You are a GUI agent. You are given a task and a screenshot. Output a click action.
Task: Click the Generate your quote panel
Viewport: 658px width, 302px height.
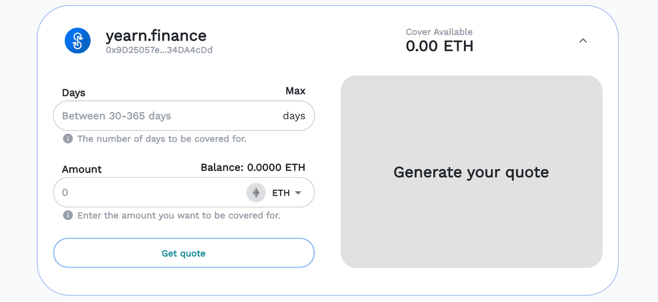[x=471, y=172]
